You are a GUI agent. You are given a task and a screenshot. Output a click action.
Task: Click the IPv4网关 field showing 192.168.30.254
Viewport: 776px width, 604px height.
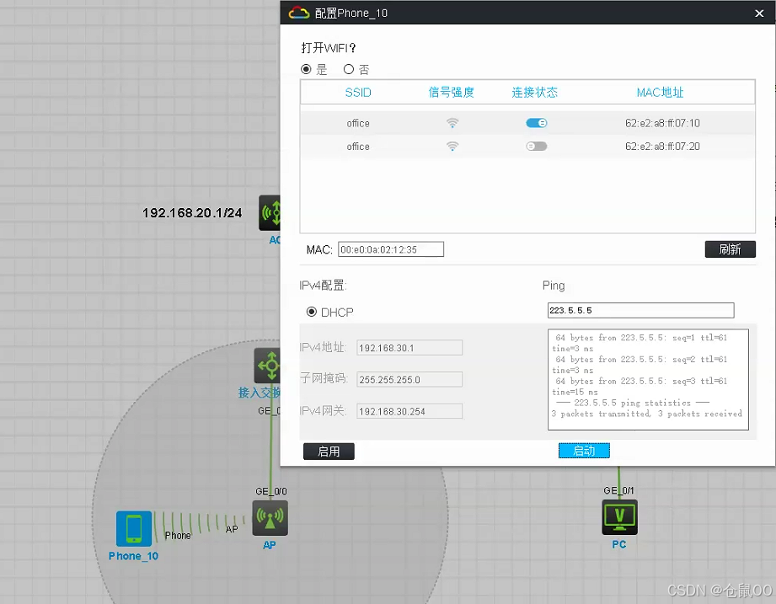(x=409, y=411)
